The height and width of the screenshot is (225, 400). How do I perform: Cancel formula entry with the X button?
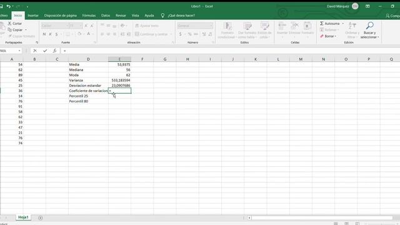click(35, 51)
